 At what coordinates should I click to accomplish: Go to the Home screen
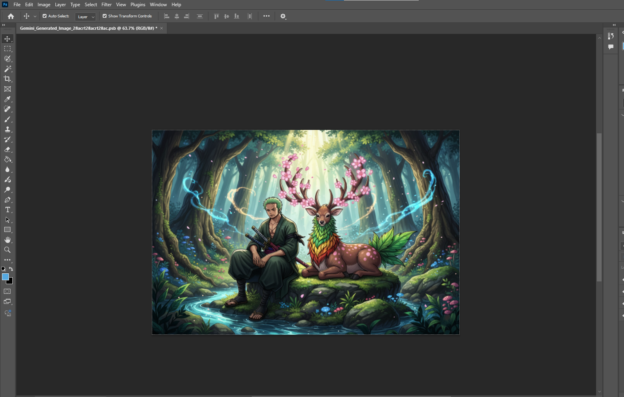(x=11, y=16)
